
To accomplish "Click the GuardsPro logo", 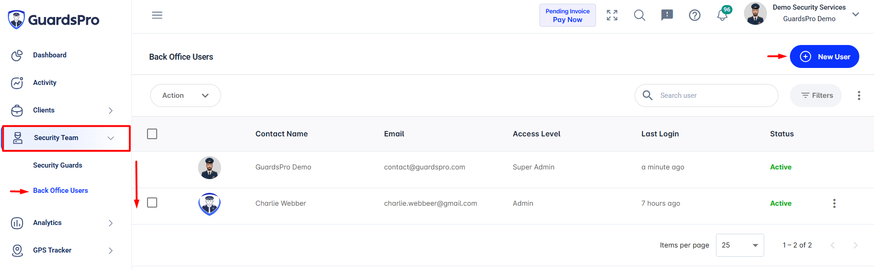I will 54,20.
